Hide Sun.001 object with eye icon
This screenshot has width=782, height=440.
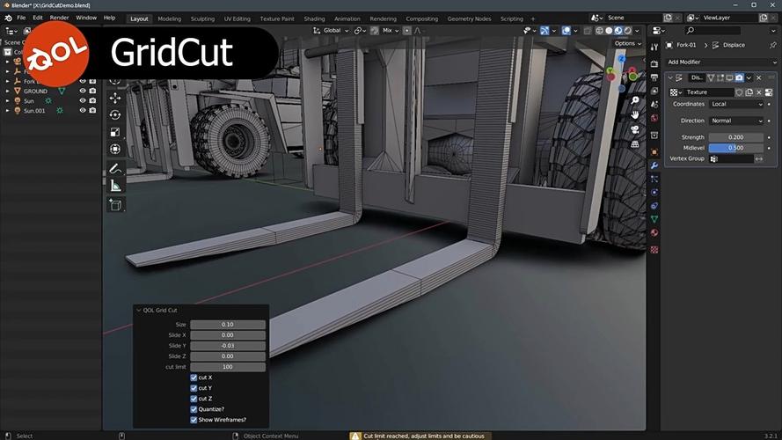click(x=83, y=110)
